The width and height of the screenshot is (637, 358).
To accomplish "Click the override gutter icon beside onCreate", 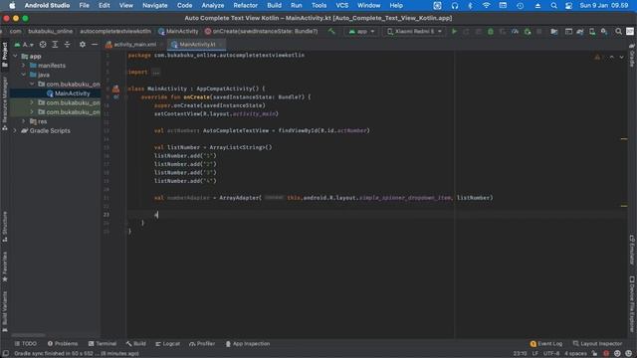I will [116, 97].
